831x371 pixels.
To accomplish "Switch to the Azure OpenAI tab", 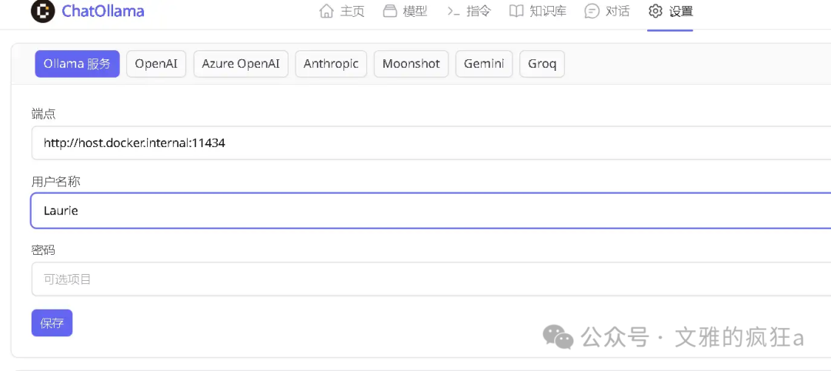I will click(241, 64).
